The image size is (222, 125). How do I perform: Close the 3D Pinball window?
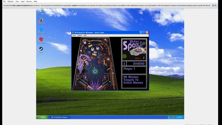pos(147,32)
